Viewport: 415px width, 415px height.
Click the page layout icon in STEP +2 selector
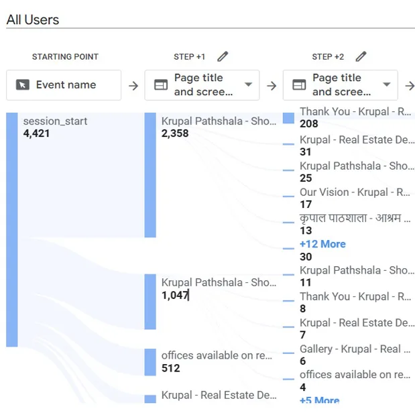point(299,85)
